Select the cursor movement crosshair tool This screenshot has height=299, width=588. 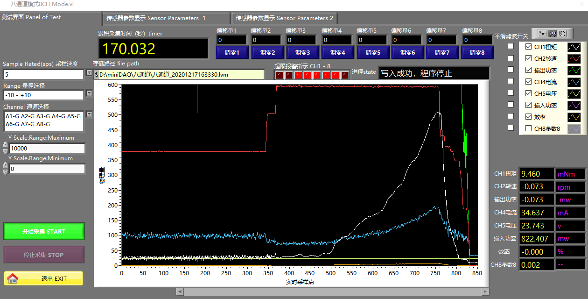pos(542,34)
